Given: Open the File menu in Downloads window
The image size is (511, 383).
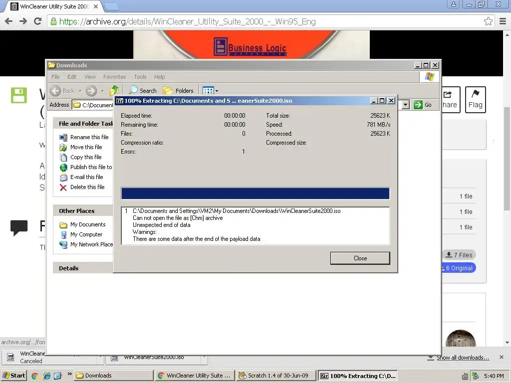Looking at the screenshot, I should [x=55, y=77].
